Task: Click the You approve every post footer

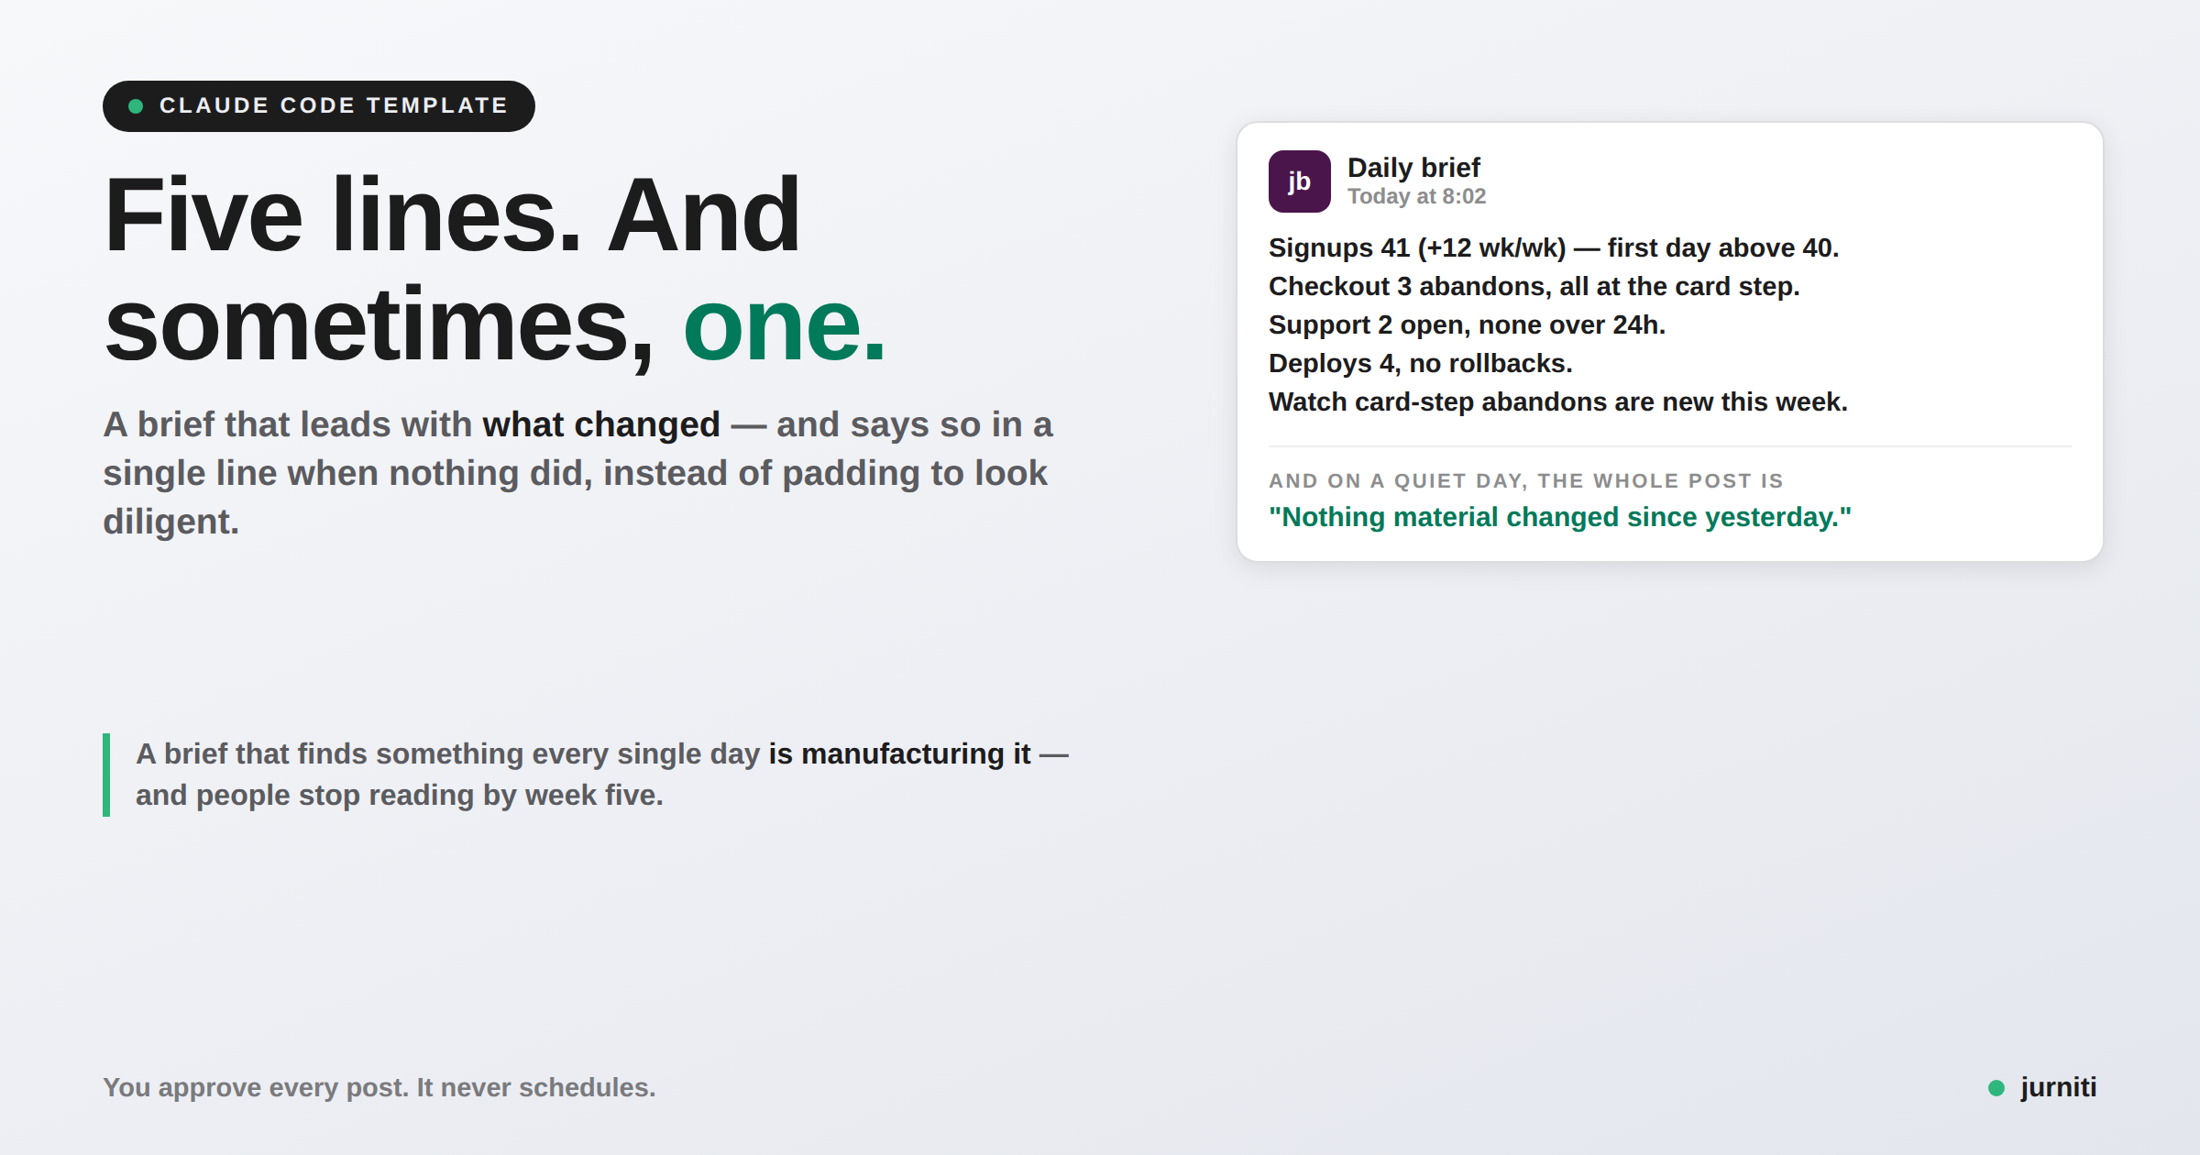Action: tap(379, 1087)
